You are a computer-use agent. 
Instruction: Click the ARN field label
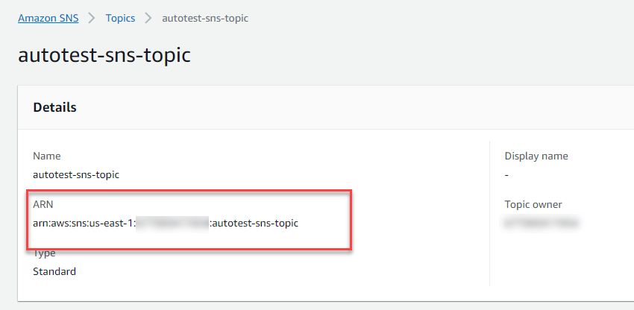pos(43,204)
